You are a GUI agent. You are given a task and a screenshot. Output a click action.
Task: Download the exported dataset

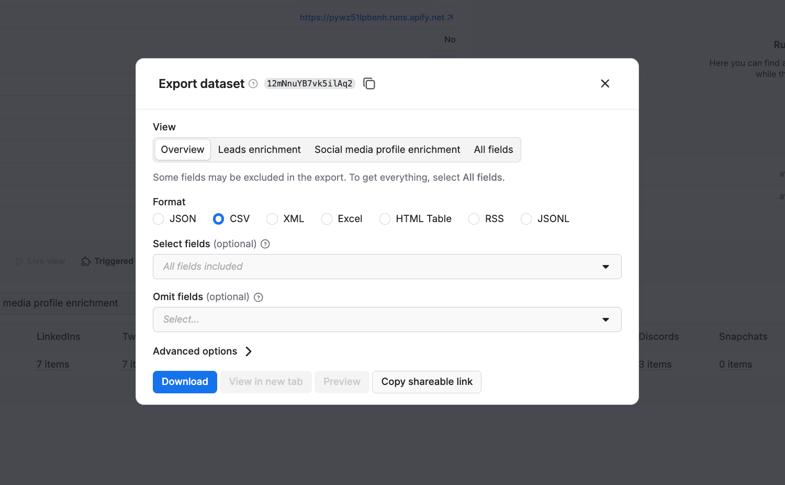pyautogui.click(x=185, y=382)
